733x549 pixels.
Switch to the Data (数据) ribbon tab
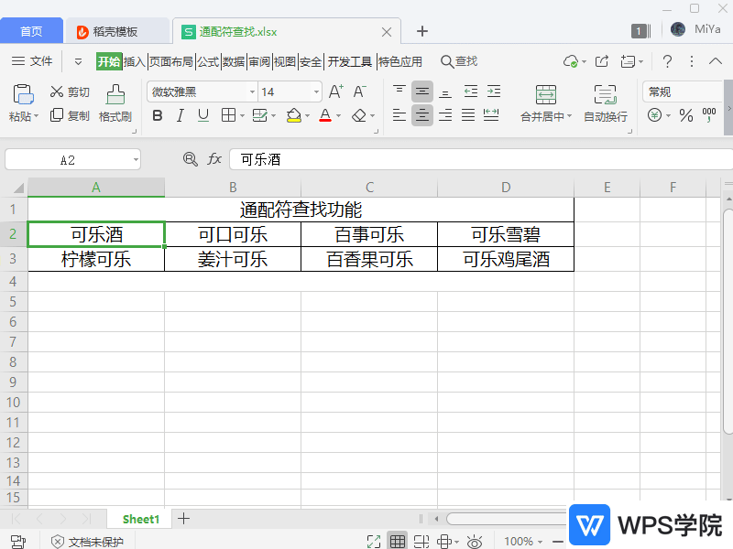point(235,61)
